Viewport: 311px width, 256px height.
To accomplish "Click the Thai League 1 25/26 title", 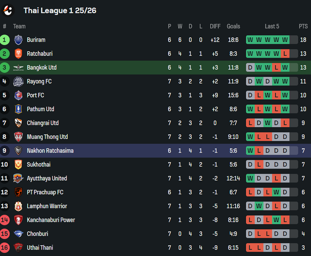I will pos(60,10).
